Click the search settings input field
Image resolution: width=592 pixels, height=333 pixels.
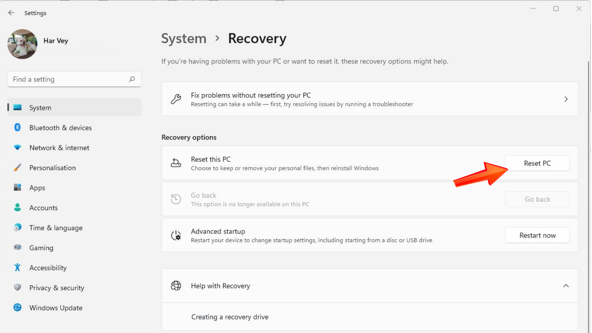[x=74, y=79]
